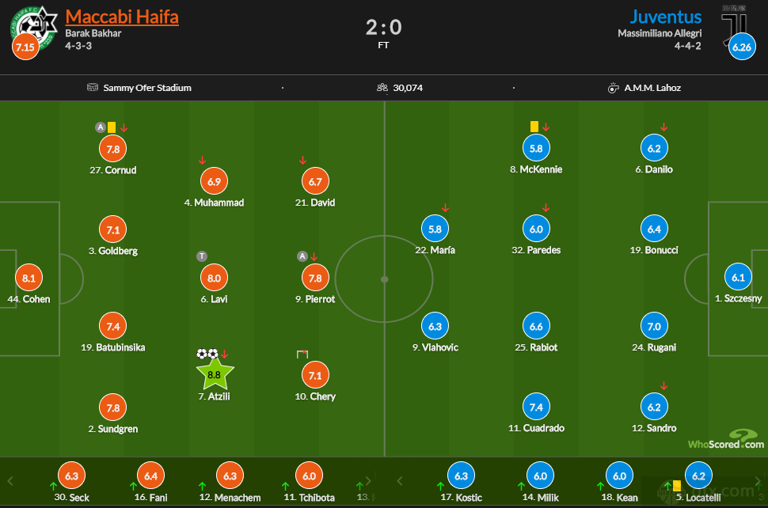Click the Maccabi Haifa club crest
Image resolution: width=768 pixels, height=508 pixels.
34,28
